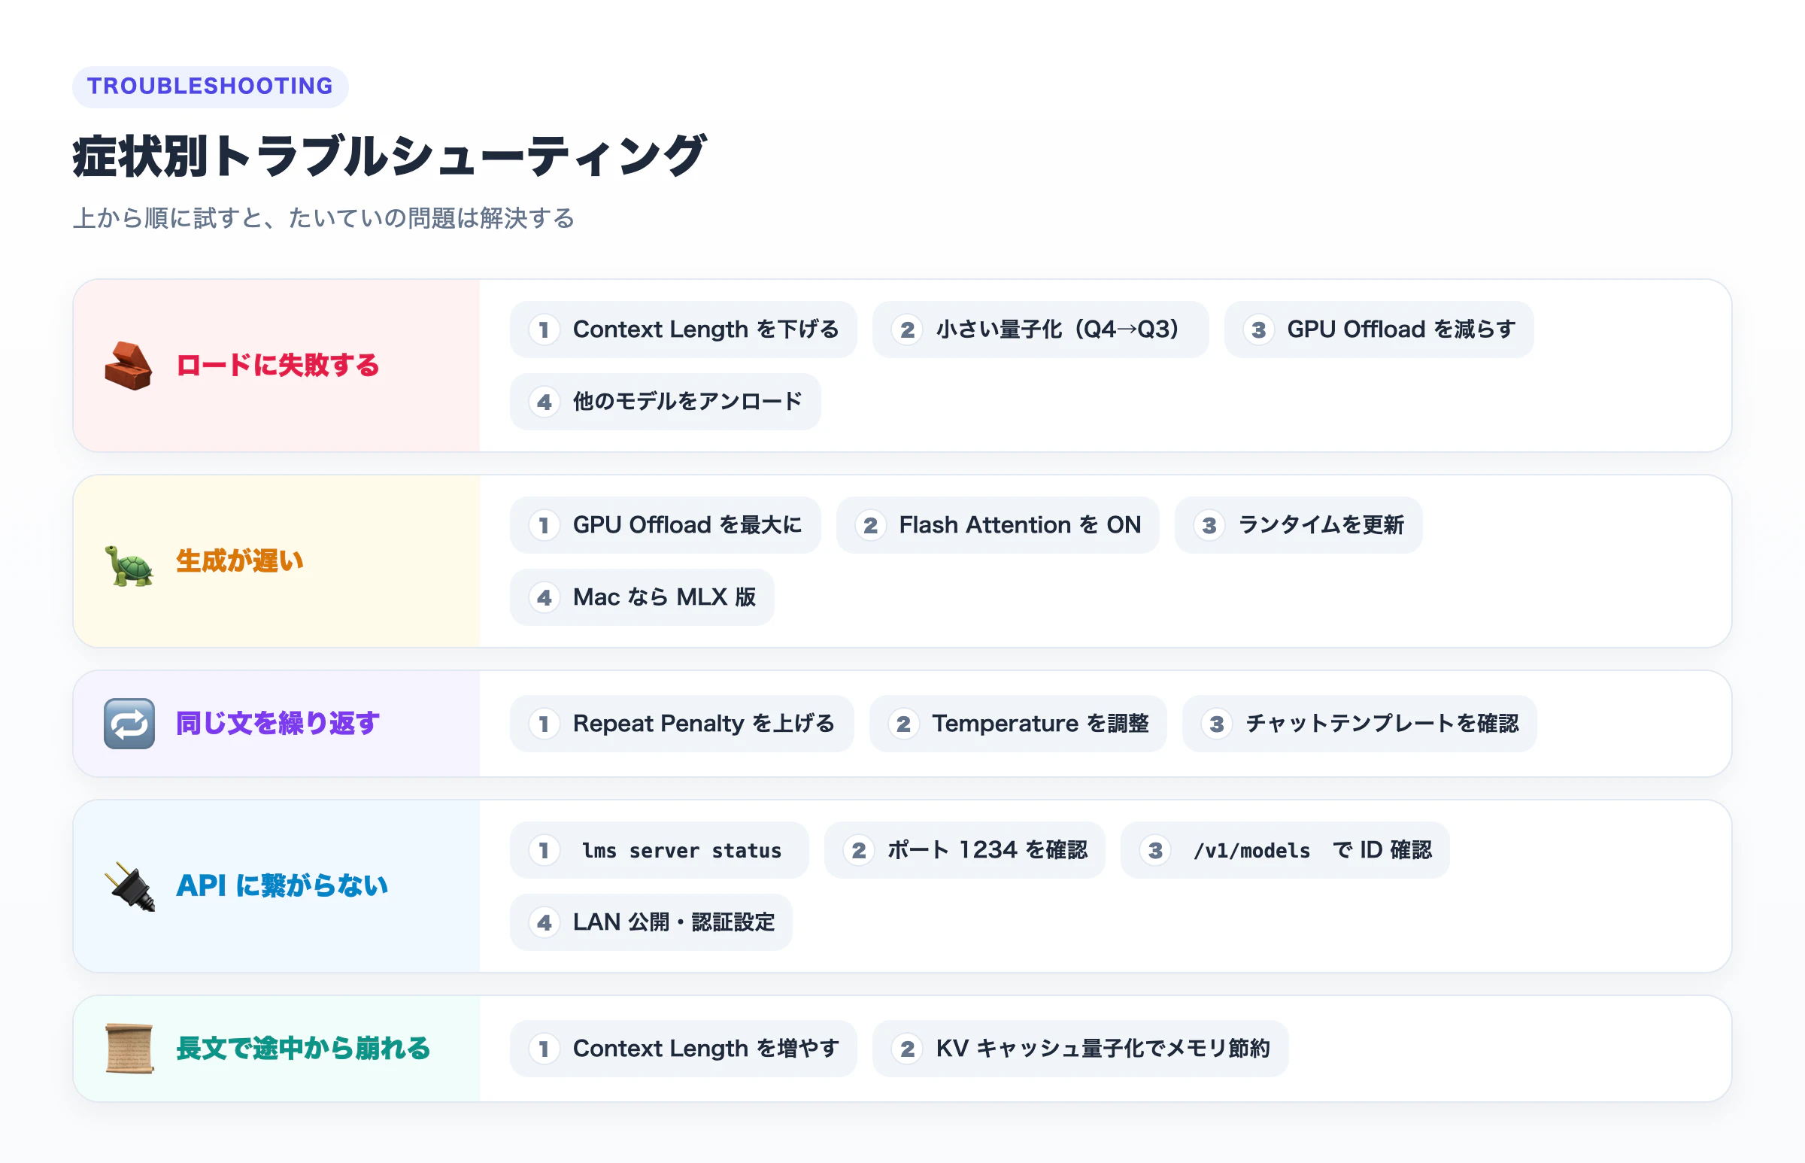
Task: Choose the Flash Attention を ON chip
Action: coord(997,525)
